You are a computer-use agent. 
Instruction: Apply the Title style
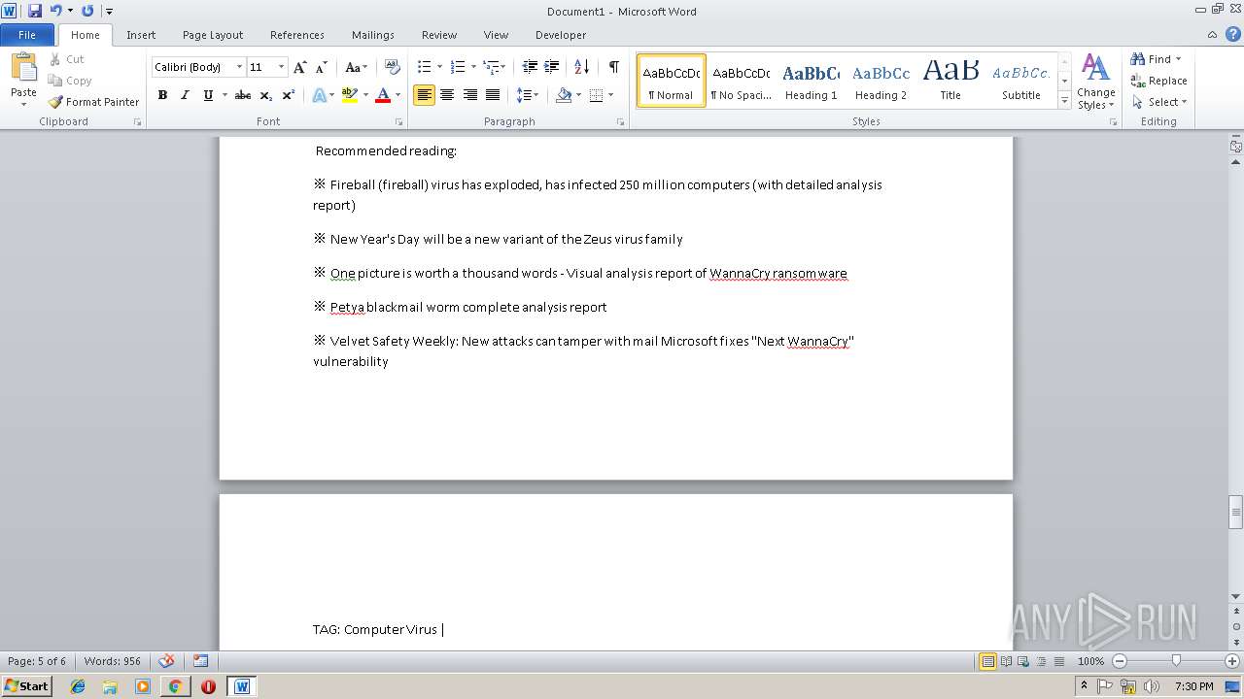950,81
